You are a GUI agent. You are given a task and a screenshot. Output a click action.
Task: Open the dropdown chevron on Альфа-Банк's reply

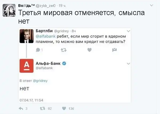pyautogui.click(x=128, y=63)
